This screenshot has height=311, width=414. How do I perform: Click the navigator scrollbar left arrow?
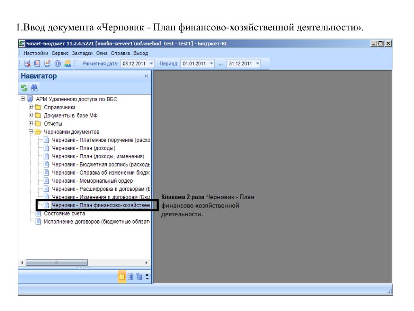coord(22,262)
